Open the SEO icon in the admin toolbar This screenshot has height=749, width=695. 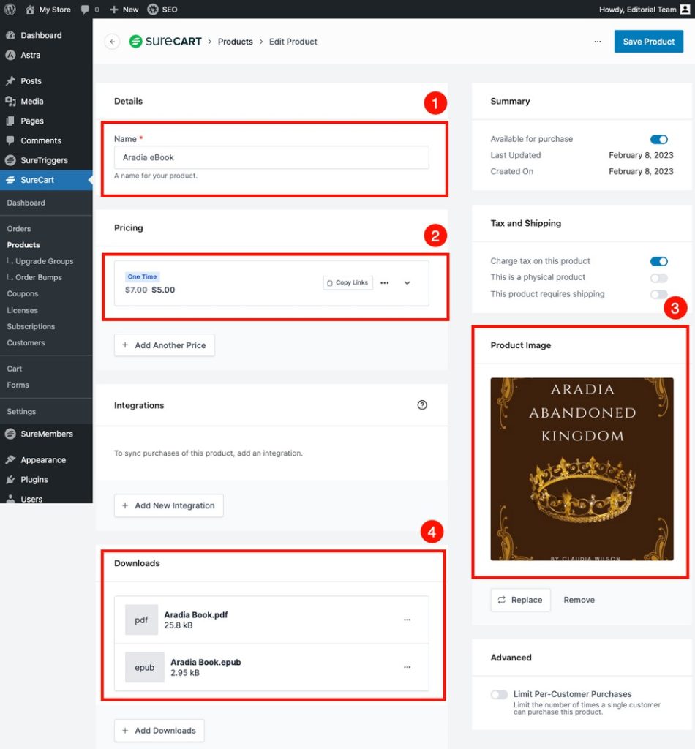[x=153, y=10]
